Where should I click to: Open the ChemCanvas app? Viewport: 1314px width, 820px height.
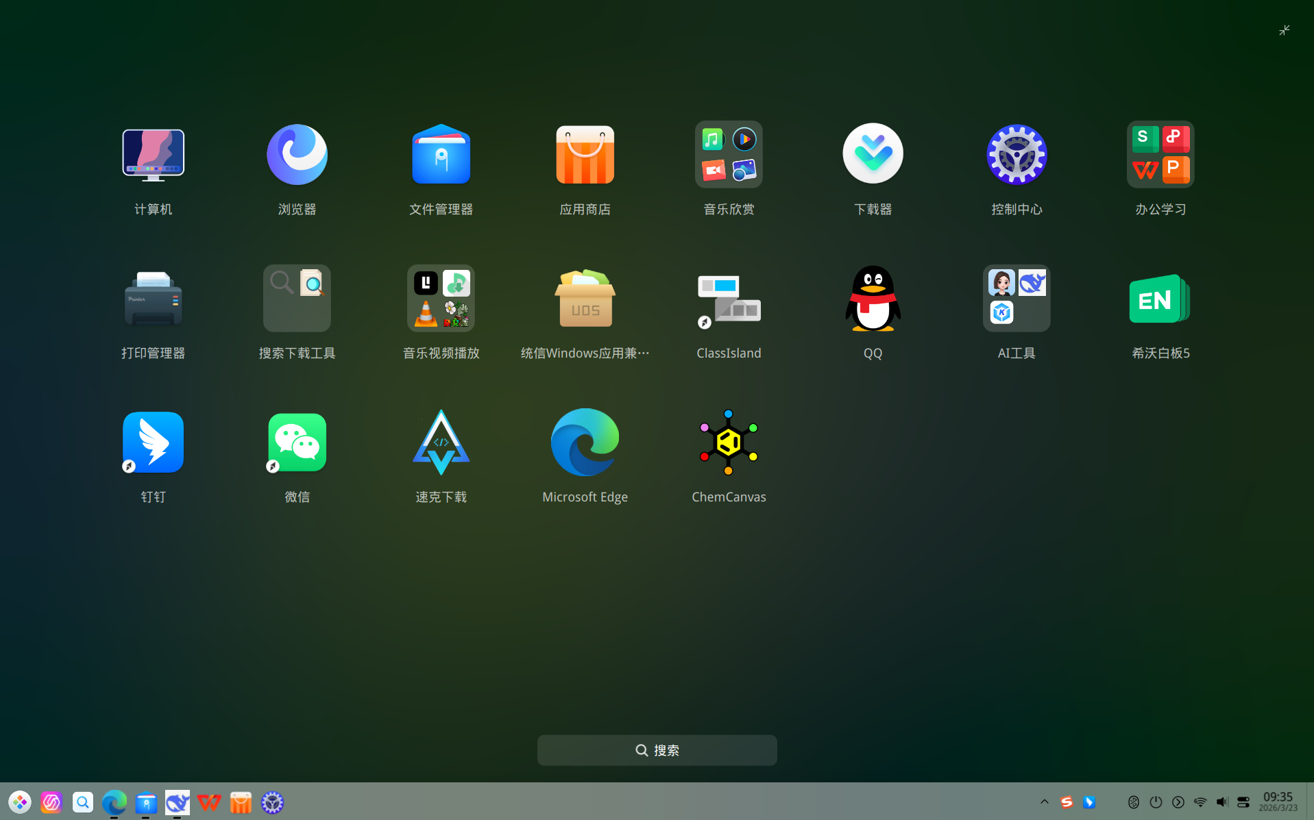[x=729, y=443]
